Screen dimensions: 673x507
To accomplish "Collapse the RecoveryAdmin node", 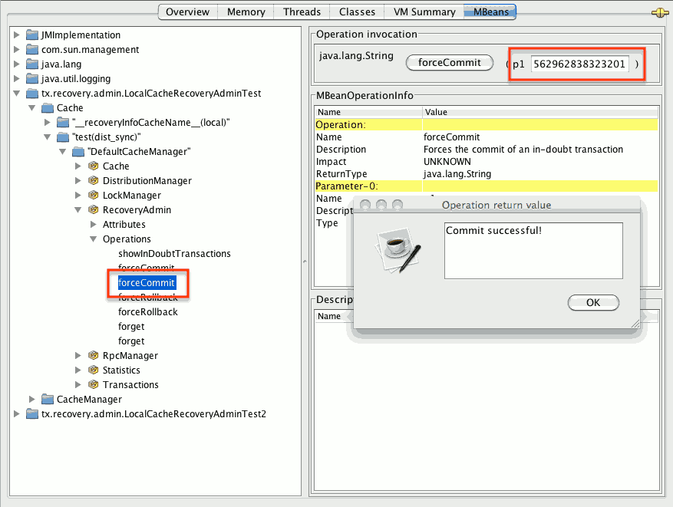I will [x=78, y=210].
